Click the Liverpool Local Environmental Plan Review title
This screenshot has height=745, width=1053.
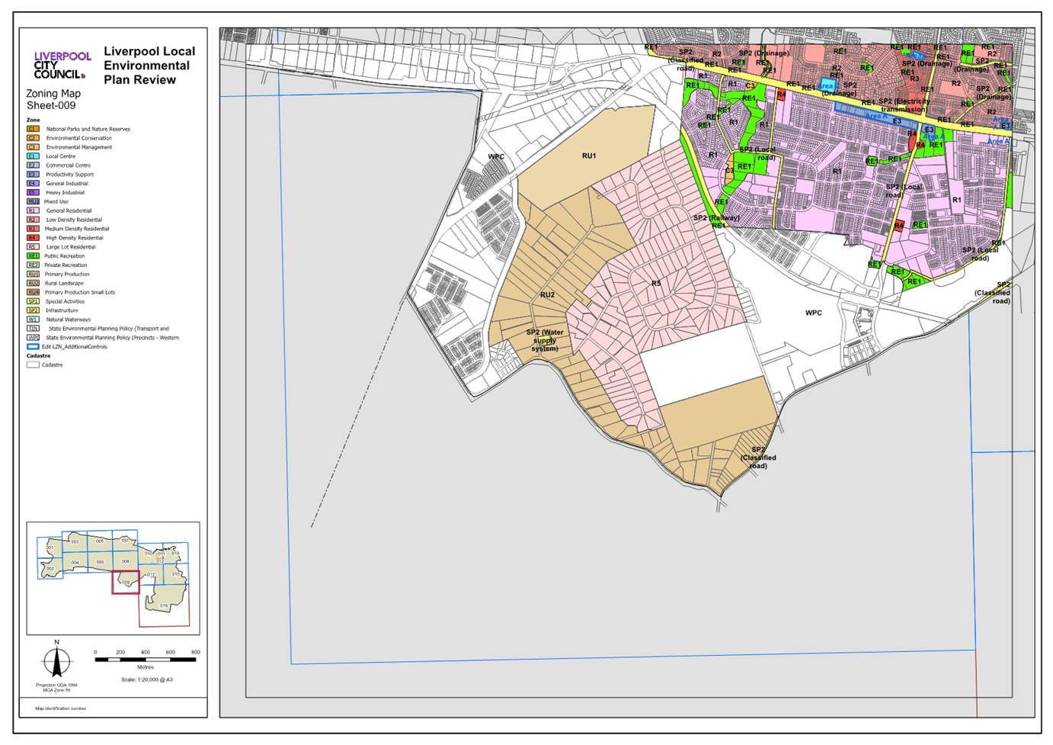coord(149,66)
